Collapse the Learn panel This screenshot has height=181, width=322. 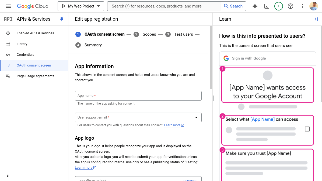(x=316, y=19)
